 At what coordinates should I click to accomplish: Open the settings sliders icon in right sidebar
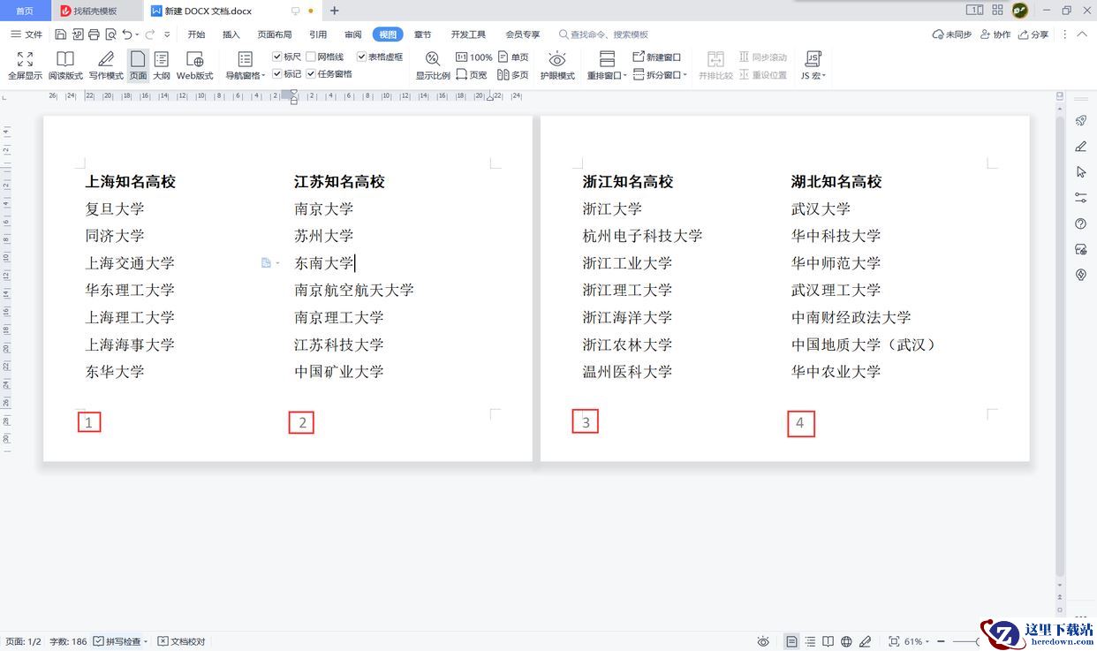point(1080,198)
